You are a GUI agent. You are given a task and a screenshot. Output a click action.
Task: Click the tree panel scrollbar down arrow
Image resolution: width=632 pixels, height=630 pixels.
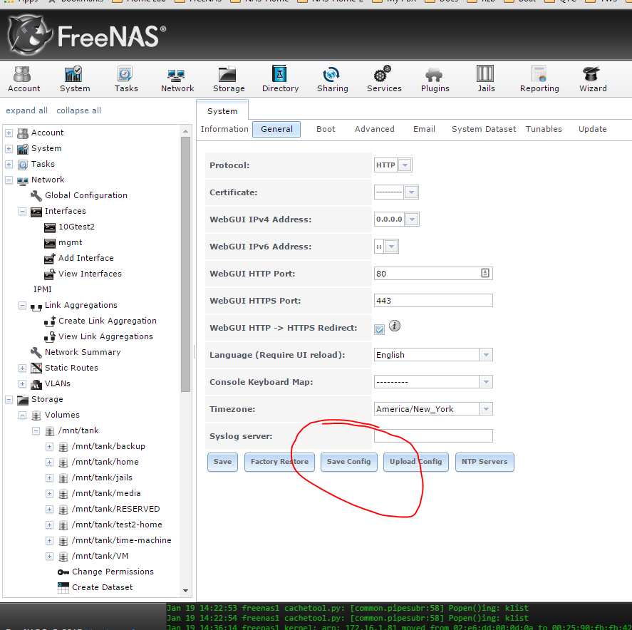tap(185, 591)
